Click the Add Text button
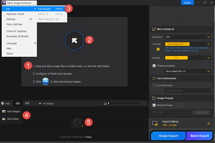The height and width of the screenshot is (143, 215). [201, 113]
